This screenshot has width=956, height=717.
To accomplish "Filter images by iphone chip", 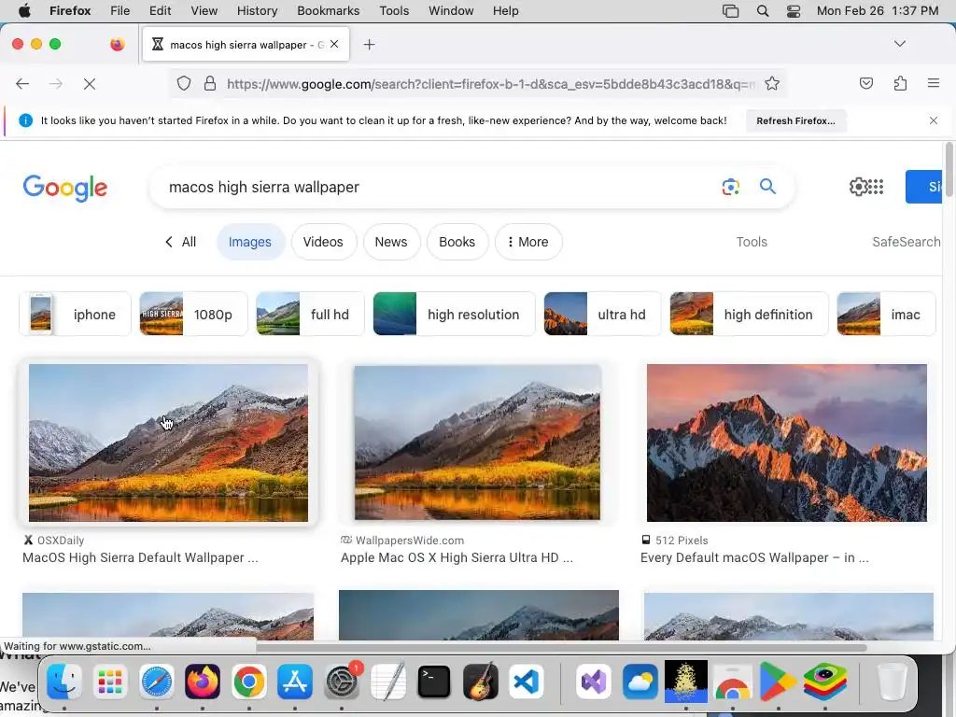I will tap(75, 314).
